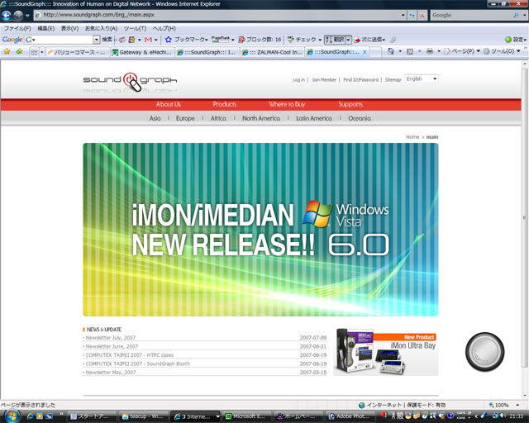Image resolution: width=529 pixels, height=423 pixels.
Task: Click the RSS feeds icon in command bar
Action: (x=410, y=51)
